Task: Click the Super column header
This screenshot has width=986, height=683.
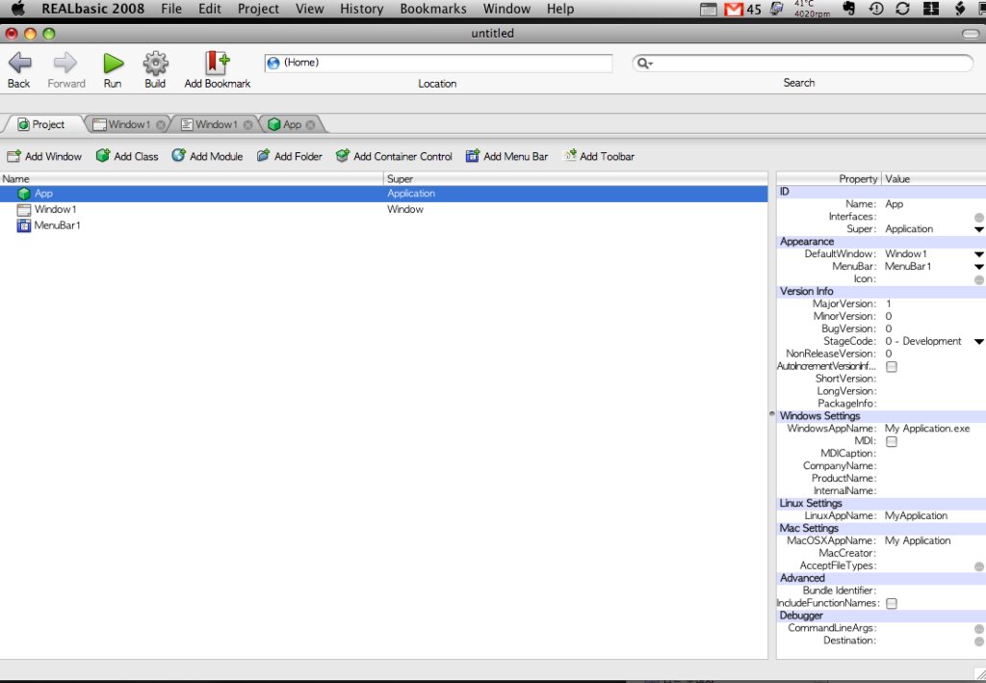Action: click(x=576, y=178)
